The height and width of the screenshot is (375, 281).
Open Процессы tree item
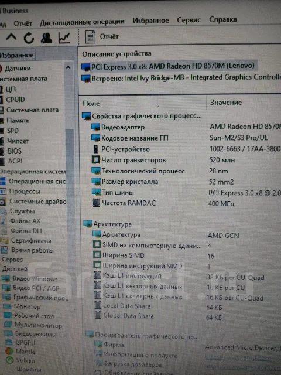(25, 192)
